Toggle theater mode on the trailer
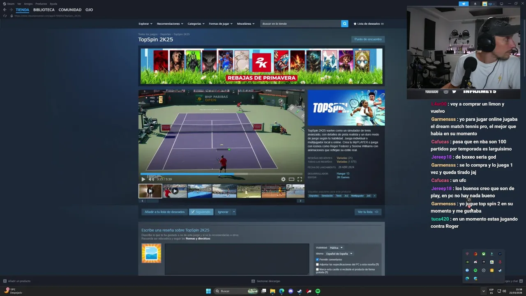 [x=291, y=179]
